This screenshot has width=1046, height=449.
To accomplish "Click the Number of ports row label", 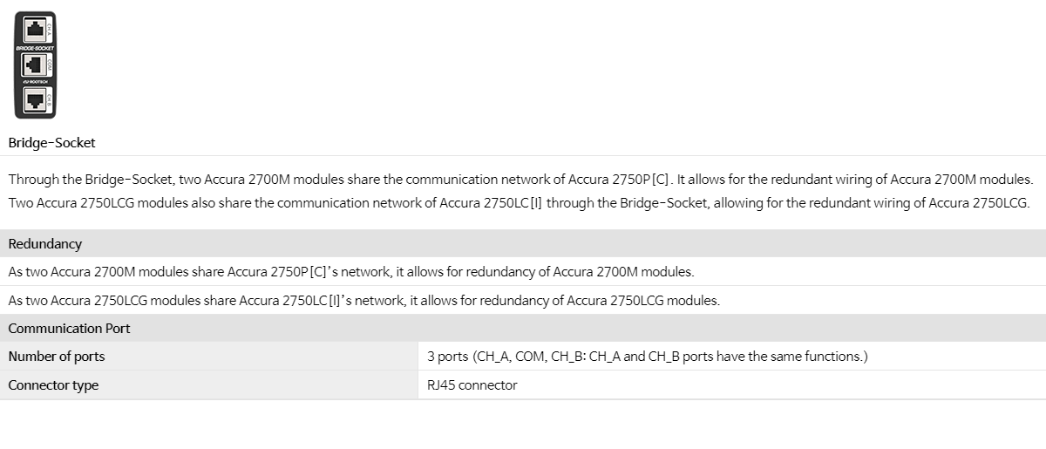I will [x=57, y=356].
